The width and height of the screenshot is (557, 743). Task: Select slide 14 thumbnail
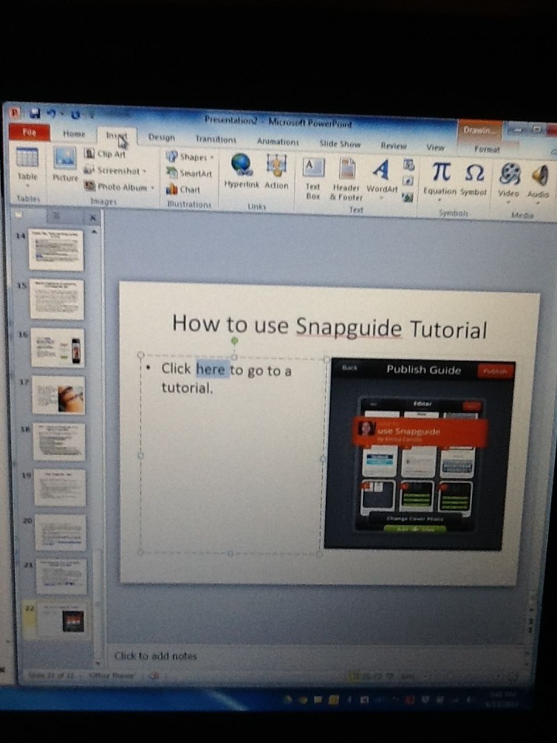pos(56,250)
